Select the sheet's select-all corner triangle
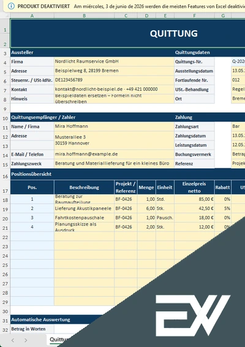The image size is (245, 347). (x=6, y=15)
